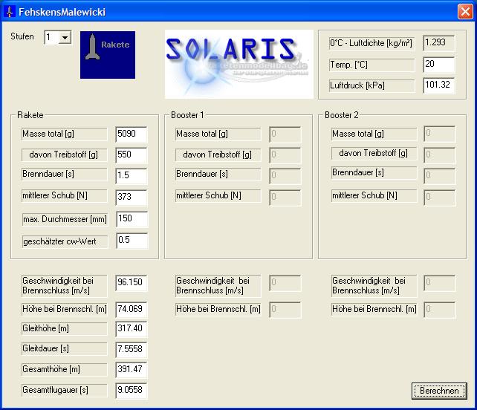
Task: Click the Rakete davon Treibstoff field 550
Action: coord(132,154)
